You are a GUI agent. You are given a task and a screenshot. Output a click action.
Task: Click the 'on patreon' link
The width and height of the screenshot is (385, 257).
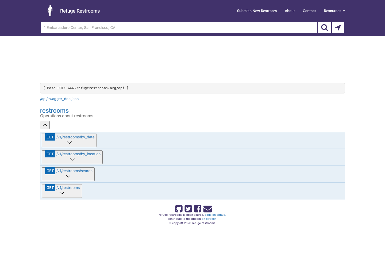pos(209,219)
